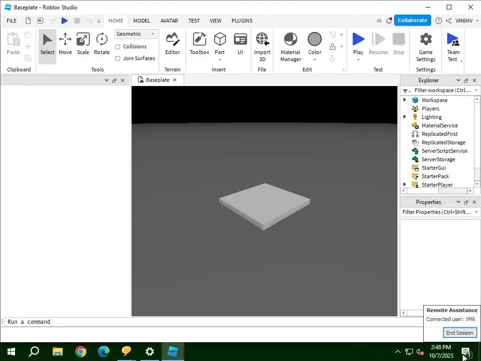Screen dimensions: 481x361
Task: Click the new file icon in quick access
Action: [28, 21]
